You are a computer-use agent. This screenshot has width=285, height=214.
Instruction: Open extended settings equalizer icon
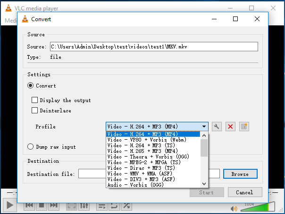84,206
